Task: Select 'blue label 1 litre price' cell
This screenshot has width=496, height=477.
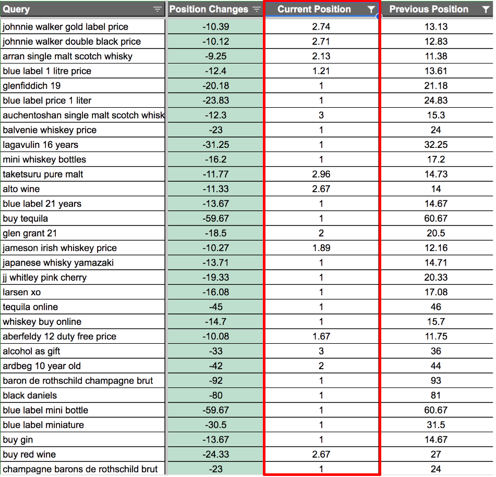Action: pyautogui.click(x=83, y=71)
